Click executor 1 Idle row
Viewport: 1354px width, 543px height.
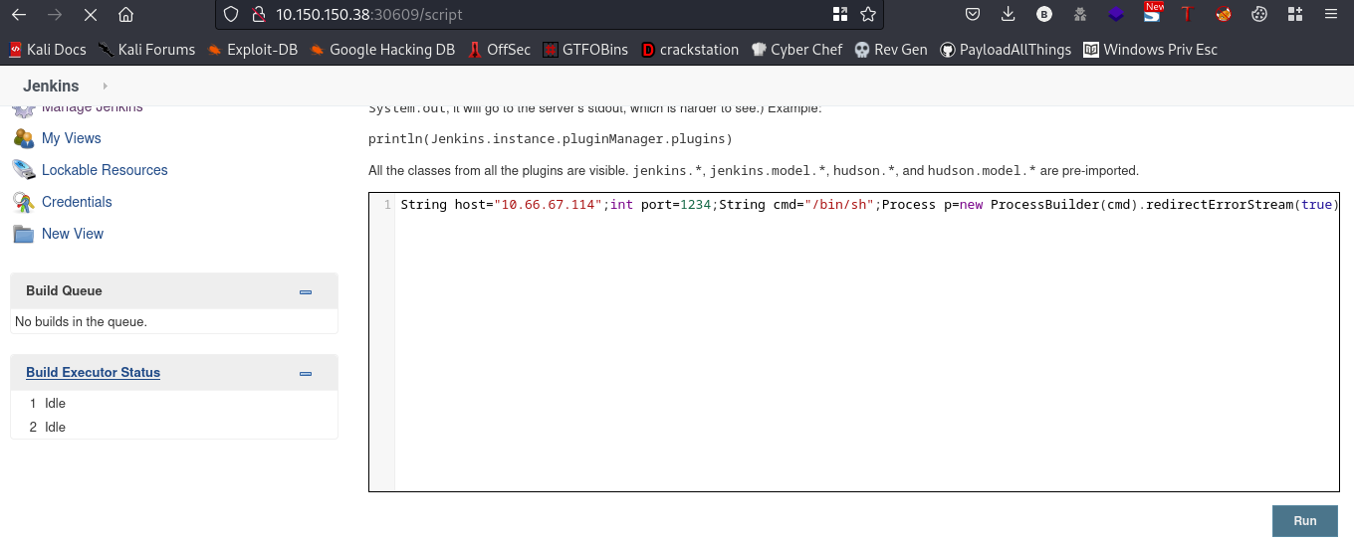tap(173, 403)
